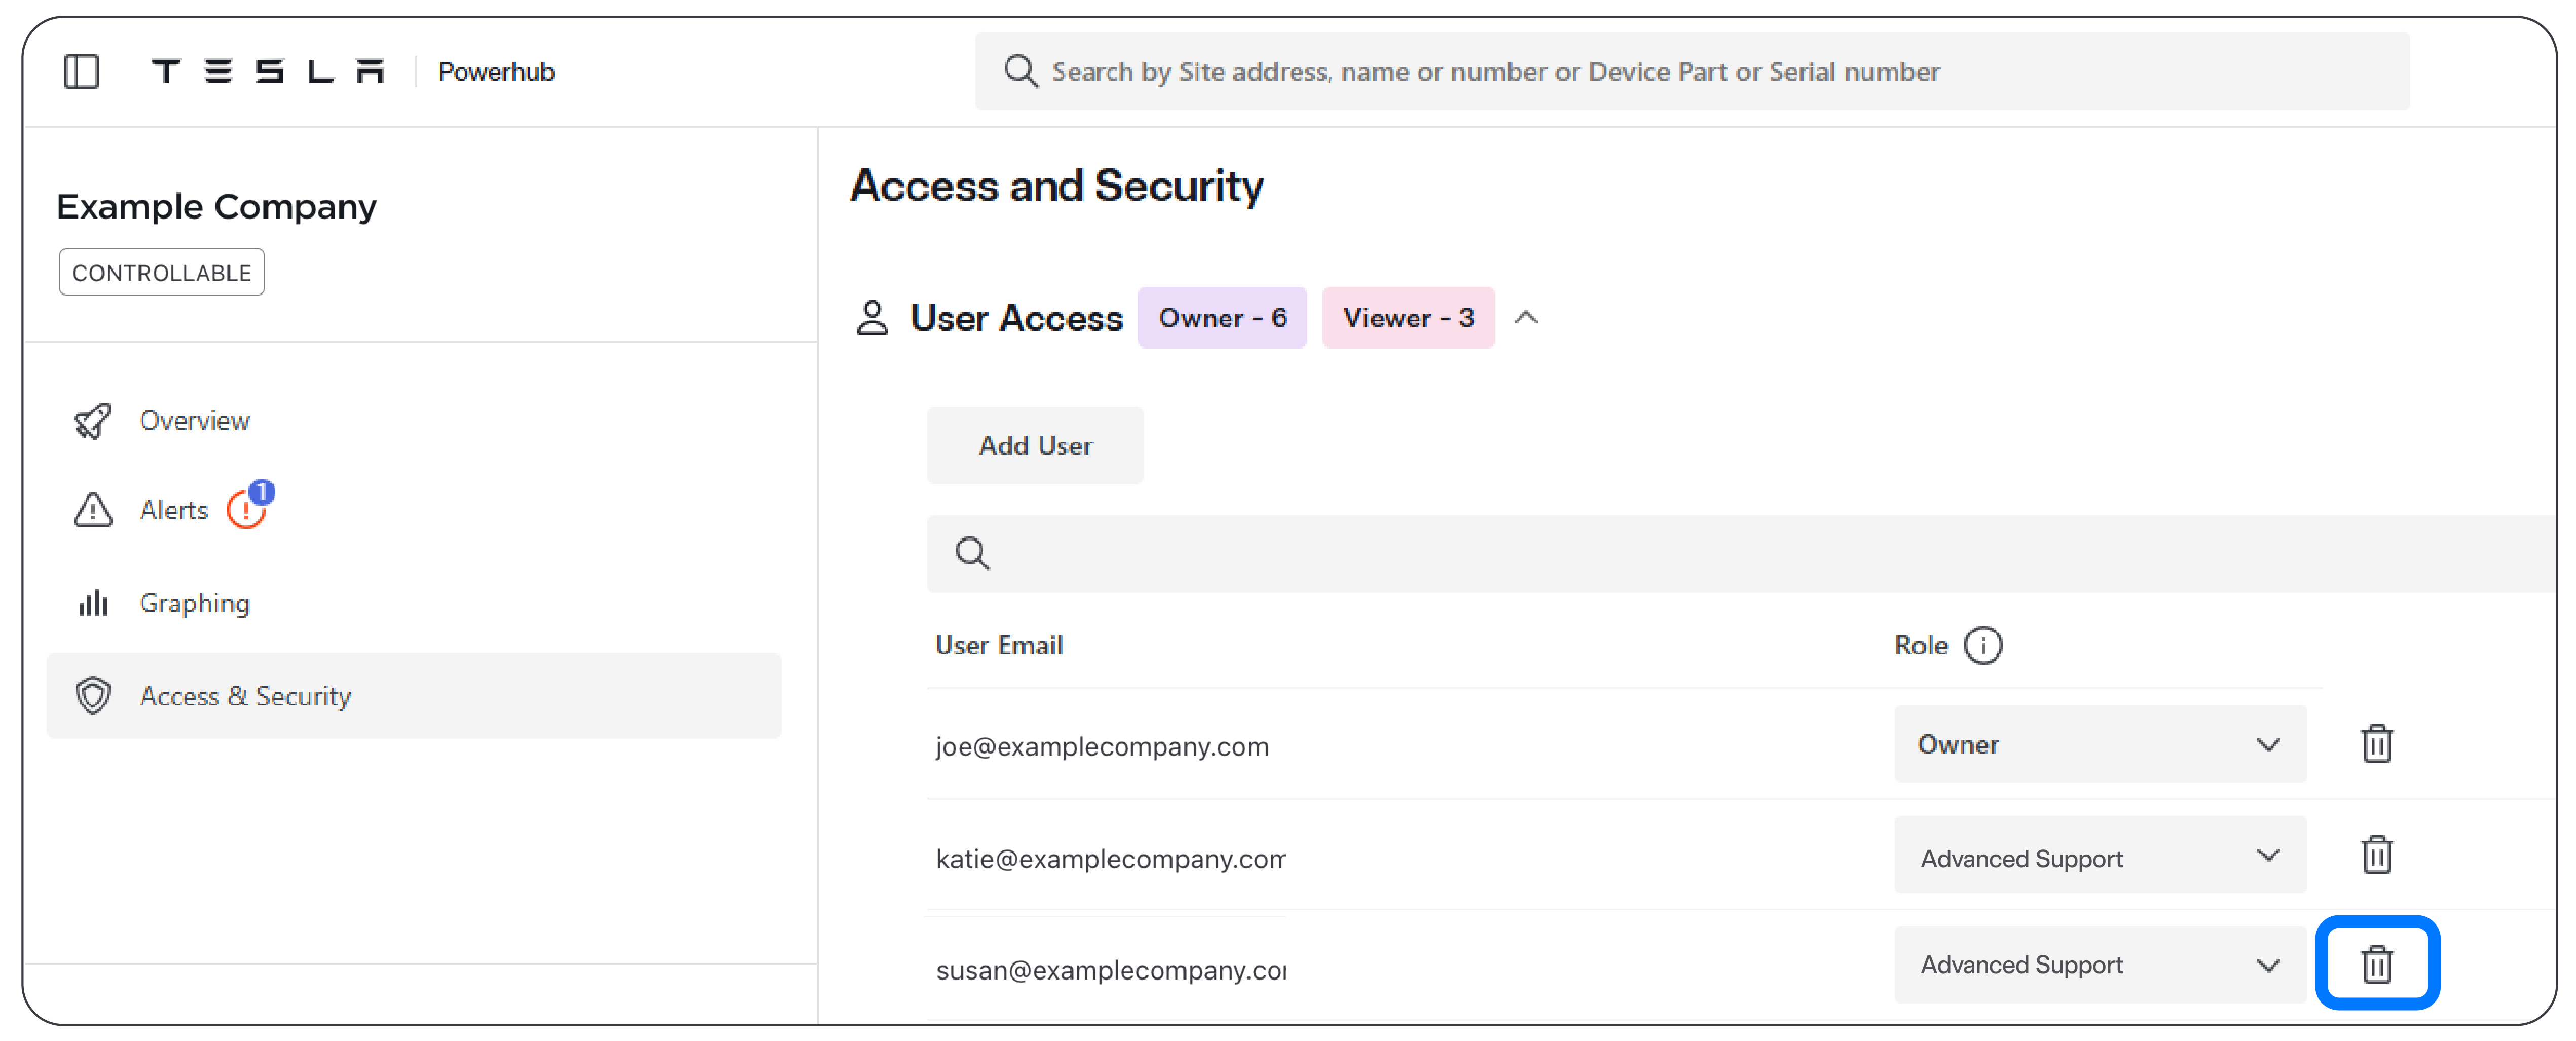Open Role info icon tooltip

1983,645
